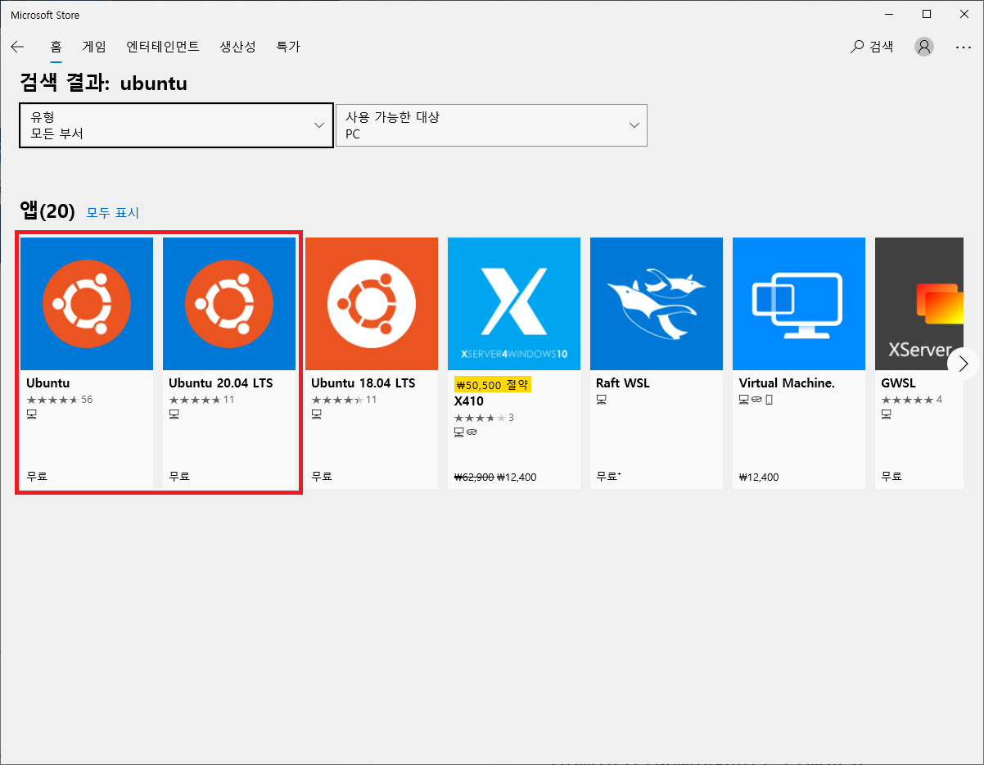Click the search magnifier icon
984x765 pixels.
pos(856,47)
